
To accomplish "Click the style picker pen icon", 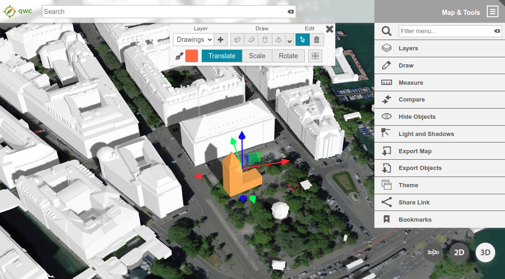I will [179, 55].
